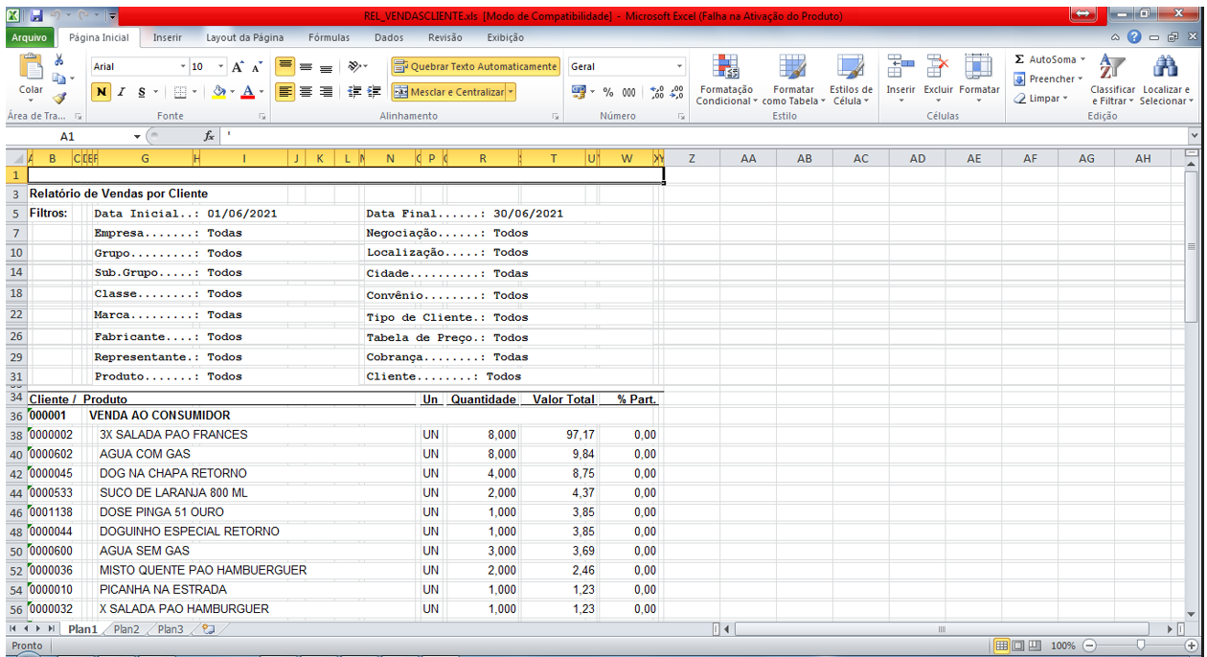Viewport: 1207px width, 657px height.
Task: Increase decimal places
Action: coord(657,92)
